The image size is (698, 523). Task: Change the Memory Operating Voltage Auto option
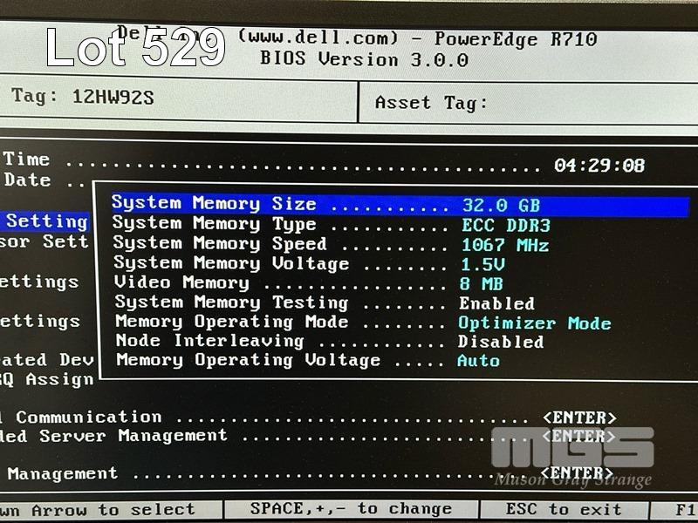tap(478, 361)
